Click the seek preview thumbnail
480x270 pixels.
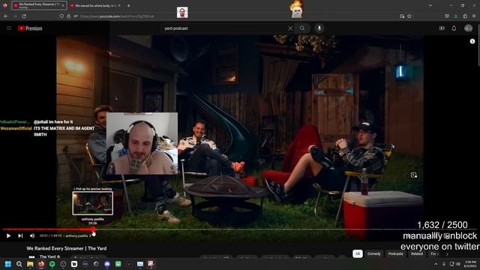[x=93, y=203]
